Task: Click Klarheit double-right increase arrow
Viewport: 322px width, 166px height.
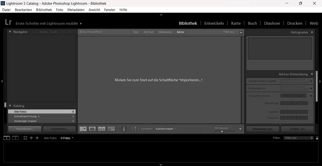Action: click(304, 112)
